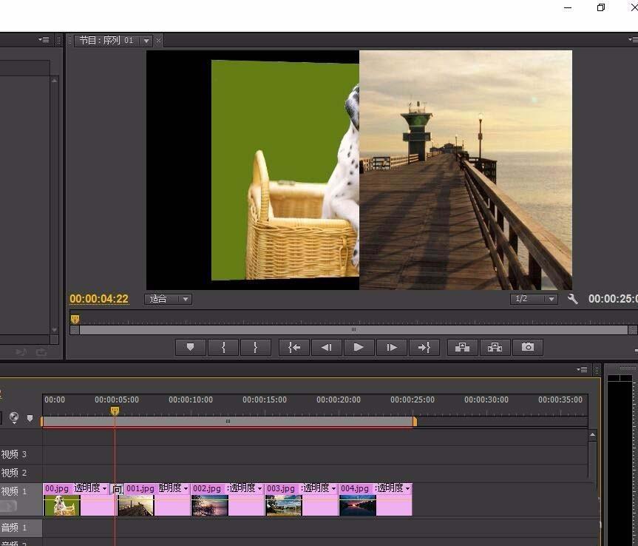
Task: Select the 节目: 序列 01 monitor tab
Action: [x=106, y=41]
